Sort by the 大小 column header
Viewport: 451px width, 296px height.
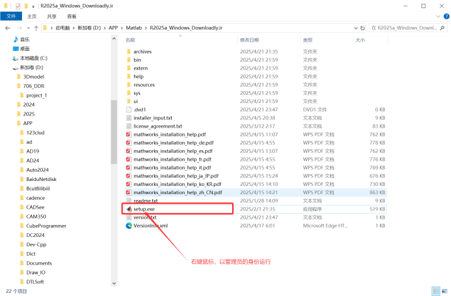click(360, 40)
